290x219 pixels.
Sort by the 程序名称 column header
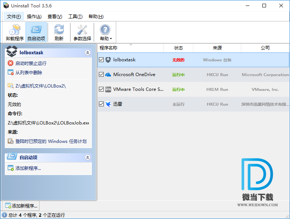[130, 48]
